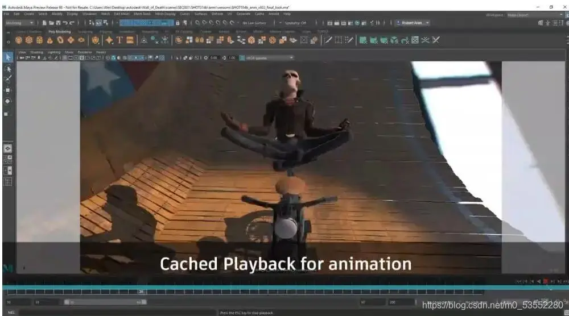Select the Rotate tool in toolbox

[x=7, y=102]
